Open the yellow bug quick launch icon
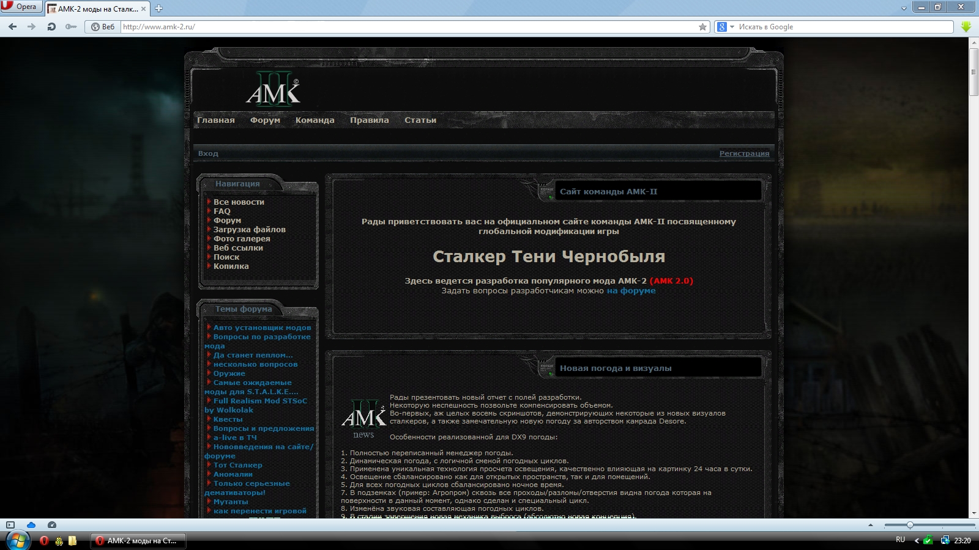 click(x=59, y=541)
